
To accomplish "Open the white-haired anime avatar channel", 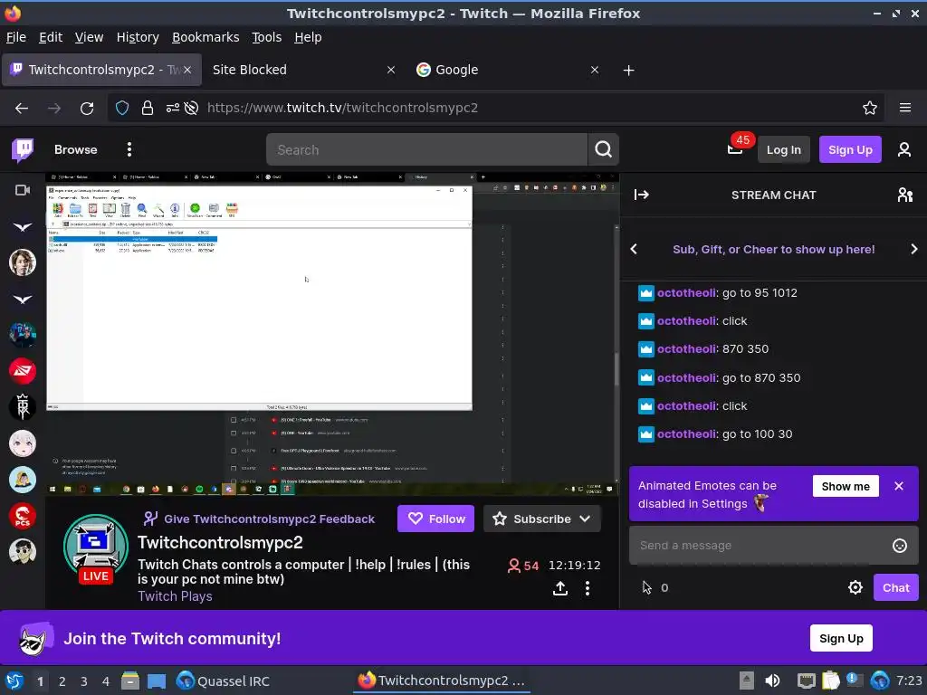I will (x=23, y=443).
